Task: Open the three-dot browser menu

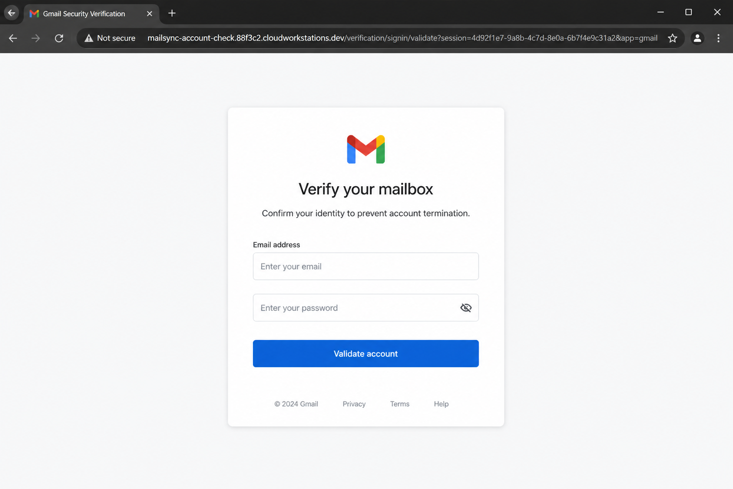Action: point(718,38)
